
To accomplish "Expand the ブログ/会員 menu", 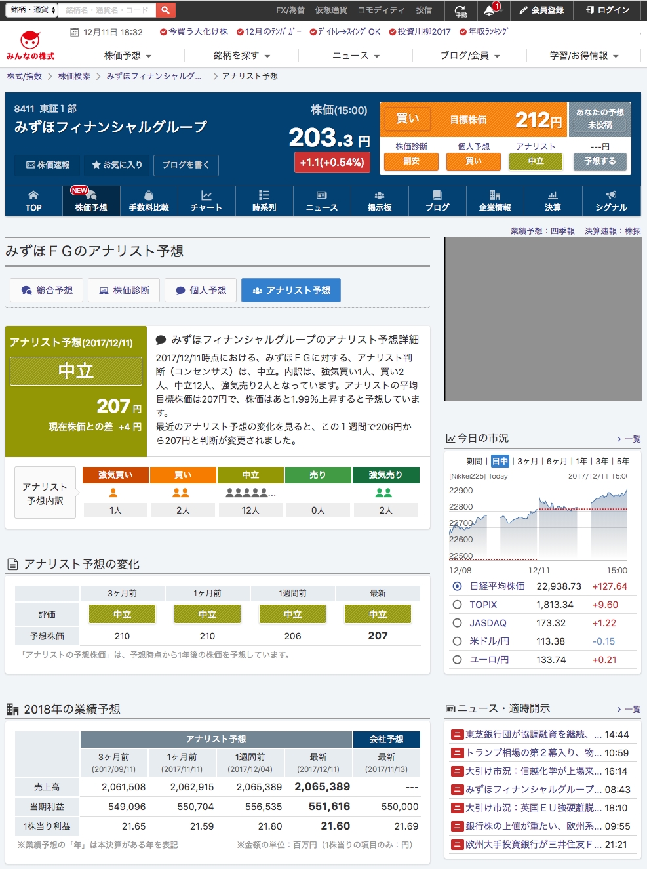I will (470, 56).
